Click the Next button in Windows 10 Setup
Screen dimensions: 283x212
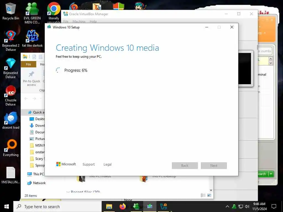pyautogui.click(x=214, y=166)
